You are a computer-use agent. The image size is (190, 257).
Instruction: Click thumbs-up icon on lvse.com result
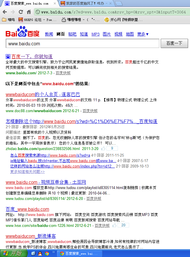point(114,225)
